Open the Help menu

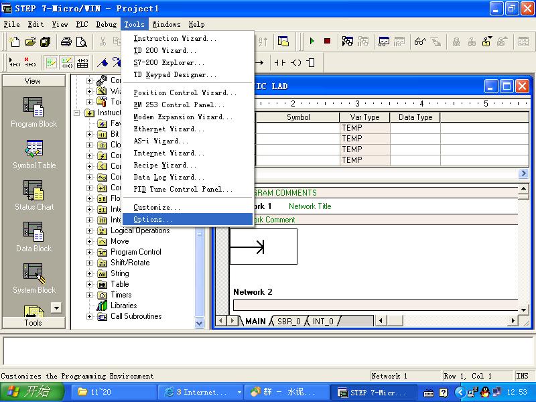(196, 24)
